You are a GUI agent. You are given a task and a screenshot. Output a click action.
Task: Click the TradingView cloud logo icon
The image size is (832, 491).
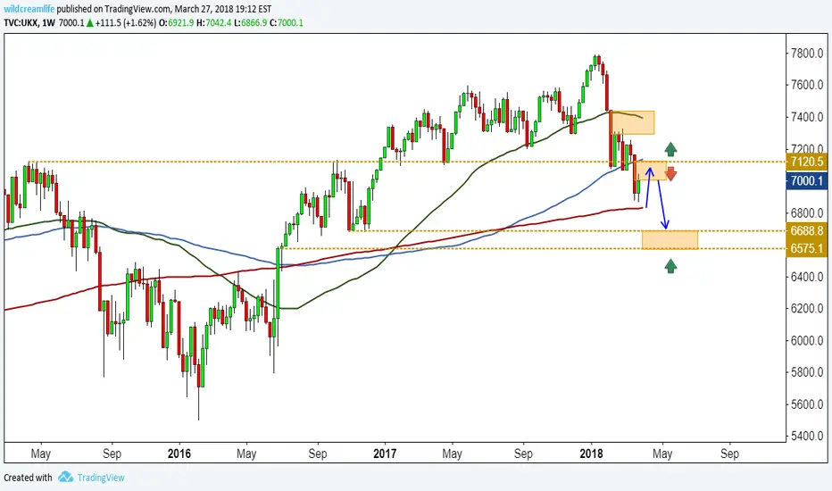(x=66, y=477)
